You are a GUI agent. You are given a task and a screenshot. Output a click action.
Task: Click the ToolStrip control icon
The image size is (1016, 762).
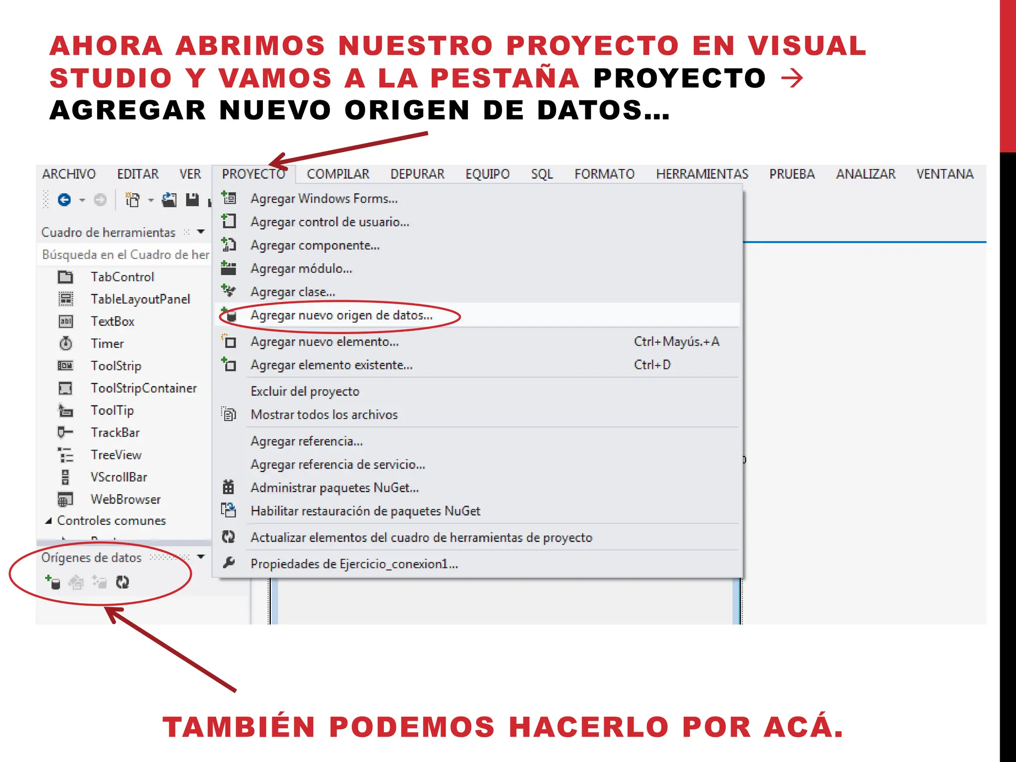65,366
